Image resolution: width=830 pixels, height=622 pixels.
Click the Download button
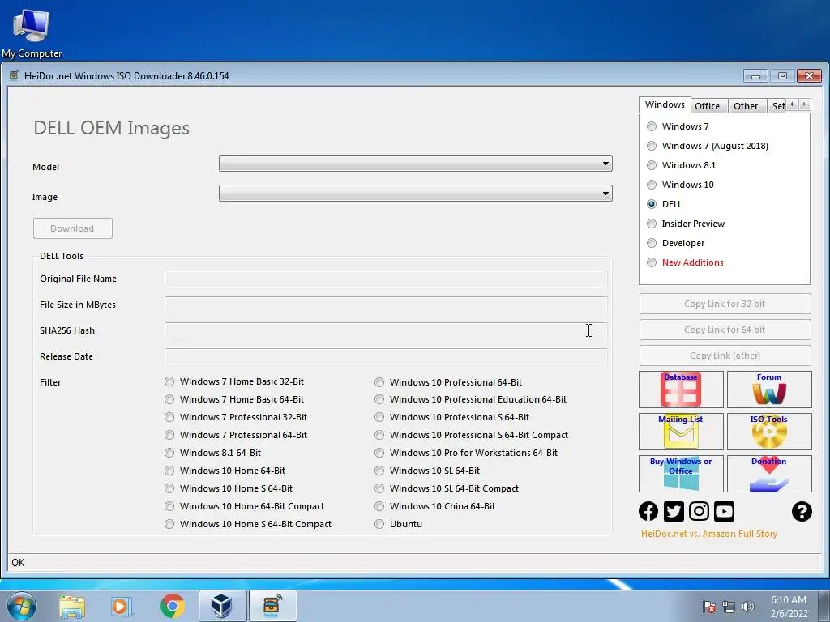click(72, 228)
